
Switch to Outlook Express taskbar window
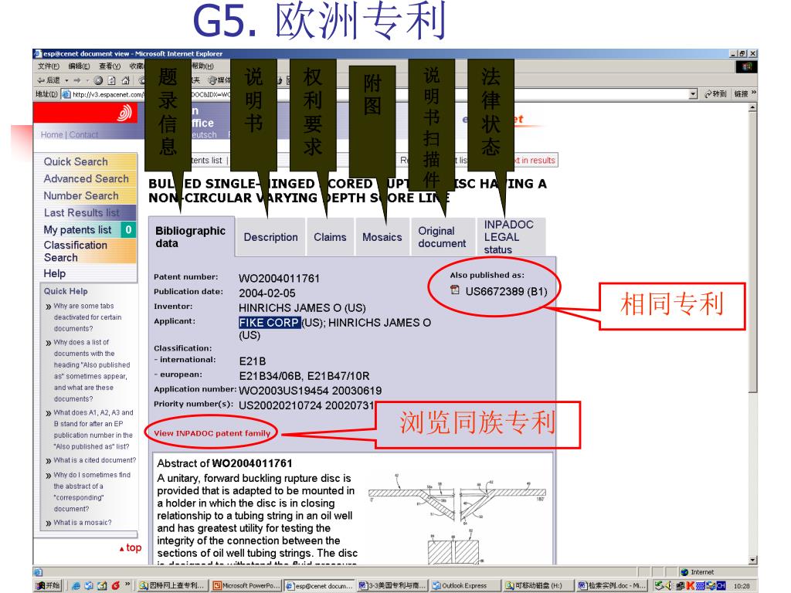pos(464,585)
